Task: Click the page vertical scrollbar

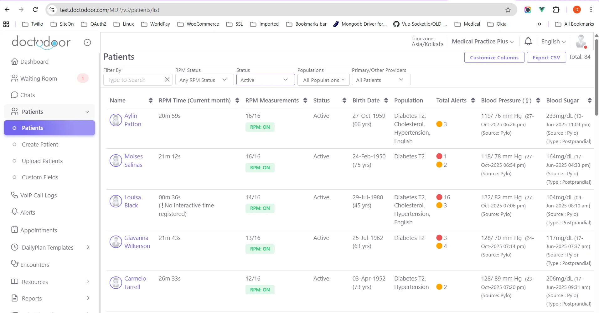Action: point(596,77)
